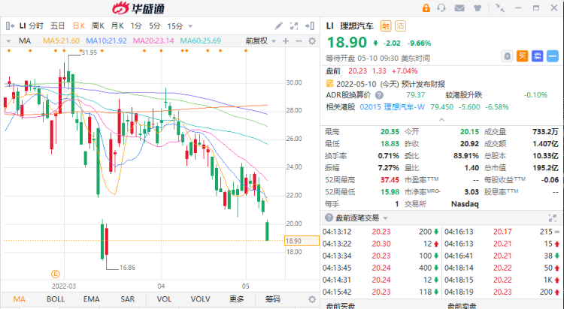Click the 总市值 value 195.2亿
The image size is (564, 309).
pos(546,167)
